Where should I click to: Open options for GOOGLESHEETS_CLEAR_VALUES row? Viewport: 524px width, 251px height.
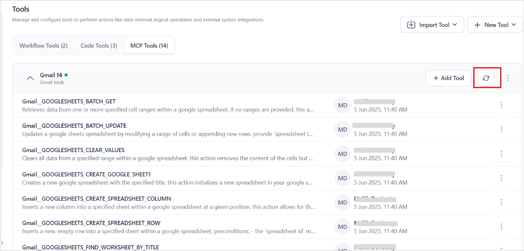[x=501, y=153]
